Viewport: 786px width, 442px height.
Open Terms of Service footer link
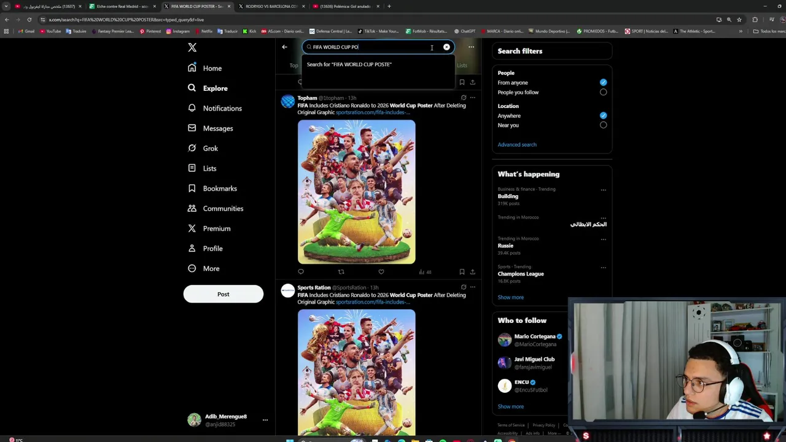tap(511, 425)
